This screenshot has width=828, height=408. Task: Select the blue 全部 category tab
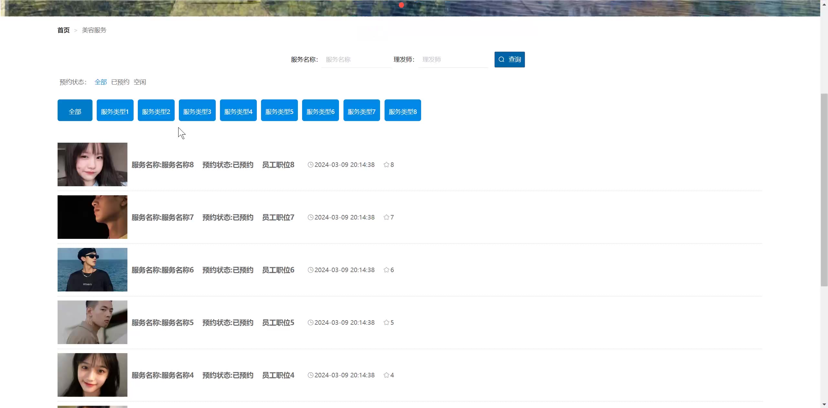(75, 110)
